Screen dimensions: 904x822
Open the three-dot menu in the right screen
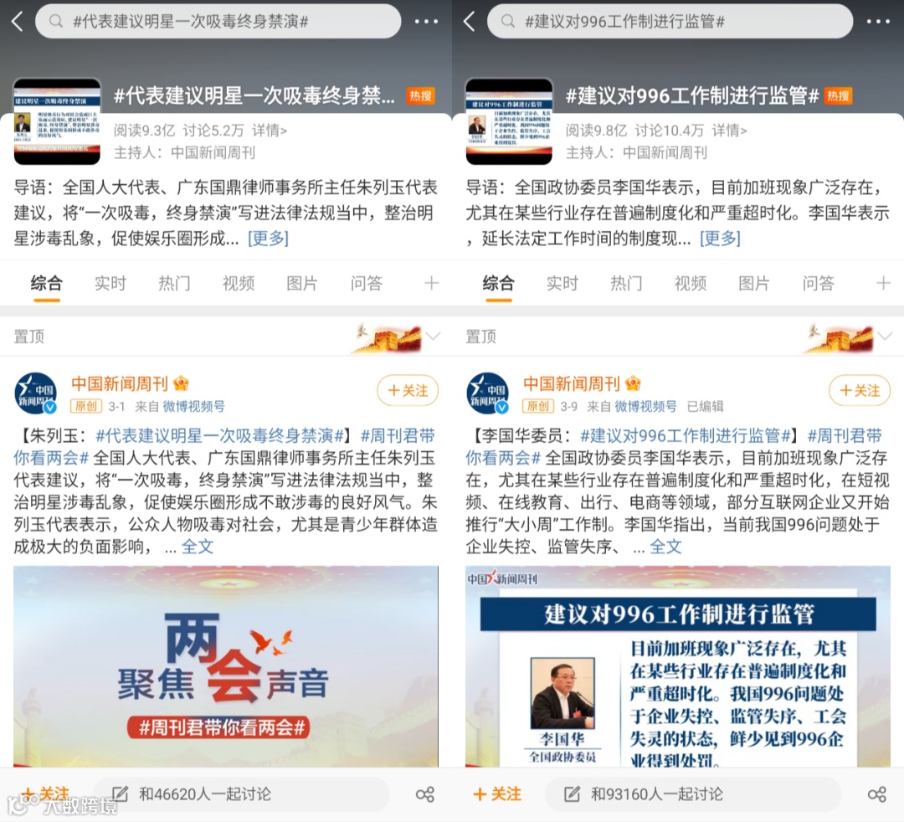pyautogui.click(x=878, y=22)
